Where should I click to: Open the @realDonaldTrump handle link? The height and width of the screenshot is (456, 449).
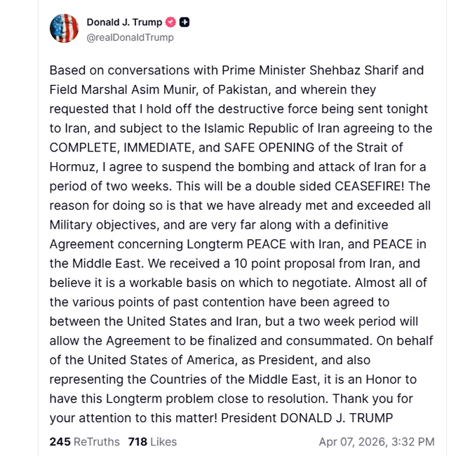coord(130,37)
